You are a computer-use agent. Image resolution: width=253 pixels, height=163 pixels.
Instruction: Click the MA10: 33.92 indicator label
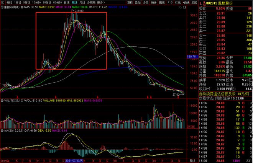click(x=47, y=7)
